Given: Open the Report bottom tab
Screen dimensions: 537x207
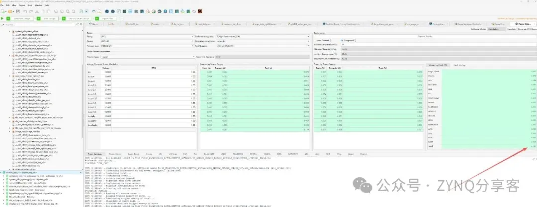Looking at the screenshot, I should (363, 154).
